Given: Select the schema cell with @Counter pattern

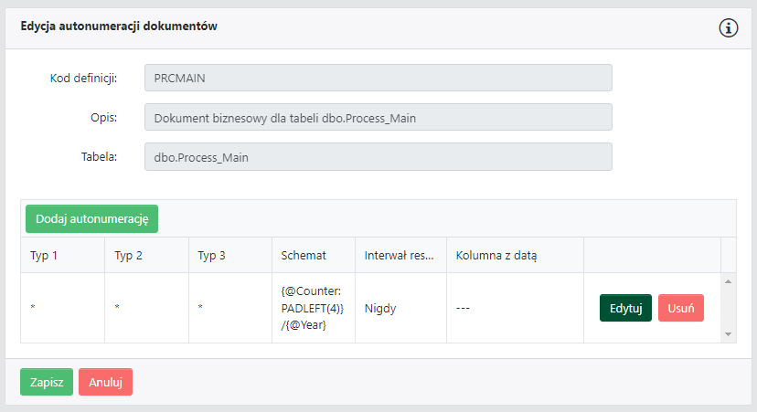Looking at the screenshot, I should coord(313,308).
